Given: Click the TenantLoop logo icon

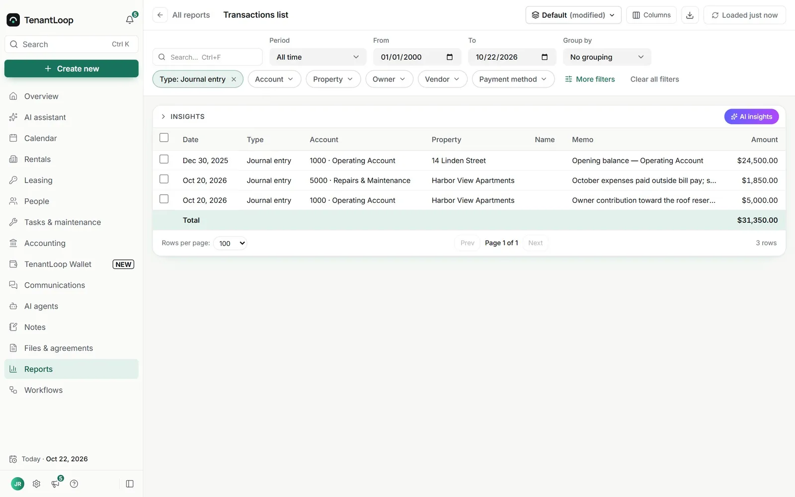Looking at the screenshot, I should [x=13, y=20].
